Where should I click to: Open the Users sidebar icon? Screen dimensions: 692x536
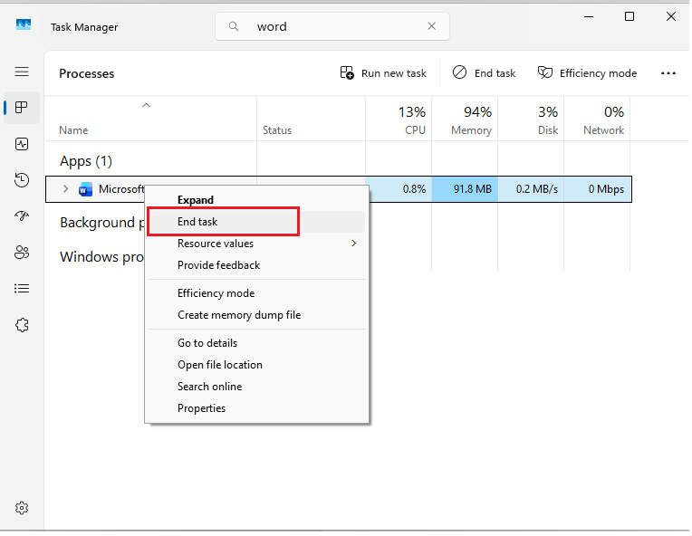click(22, 253)
